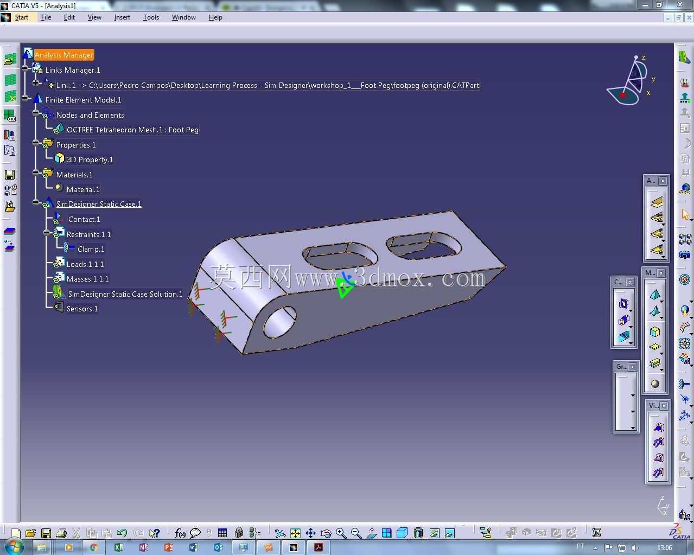This screenshot has width=694, height=555.
Task: Activate Fly Mode airplane icon
Action: (x=280, y=533)
